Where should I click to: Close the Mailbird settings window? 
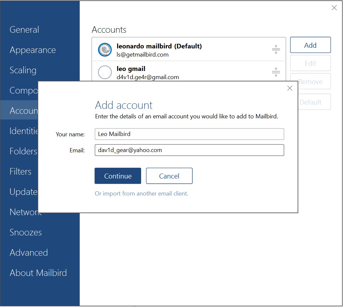click(334, 8)
